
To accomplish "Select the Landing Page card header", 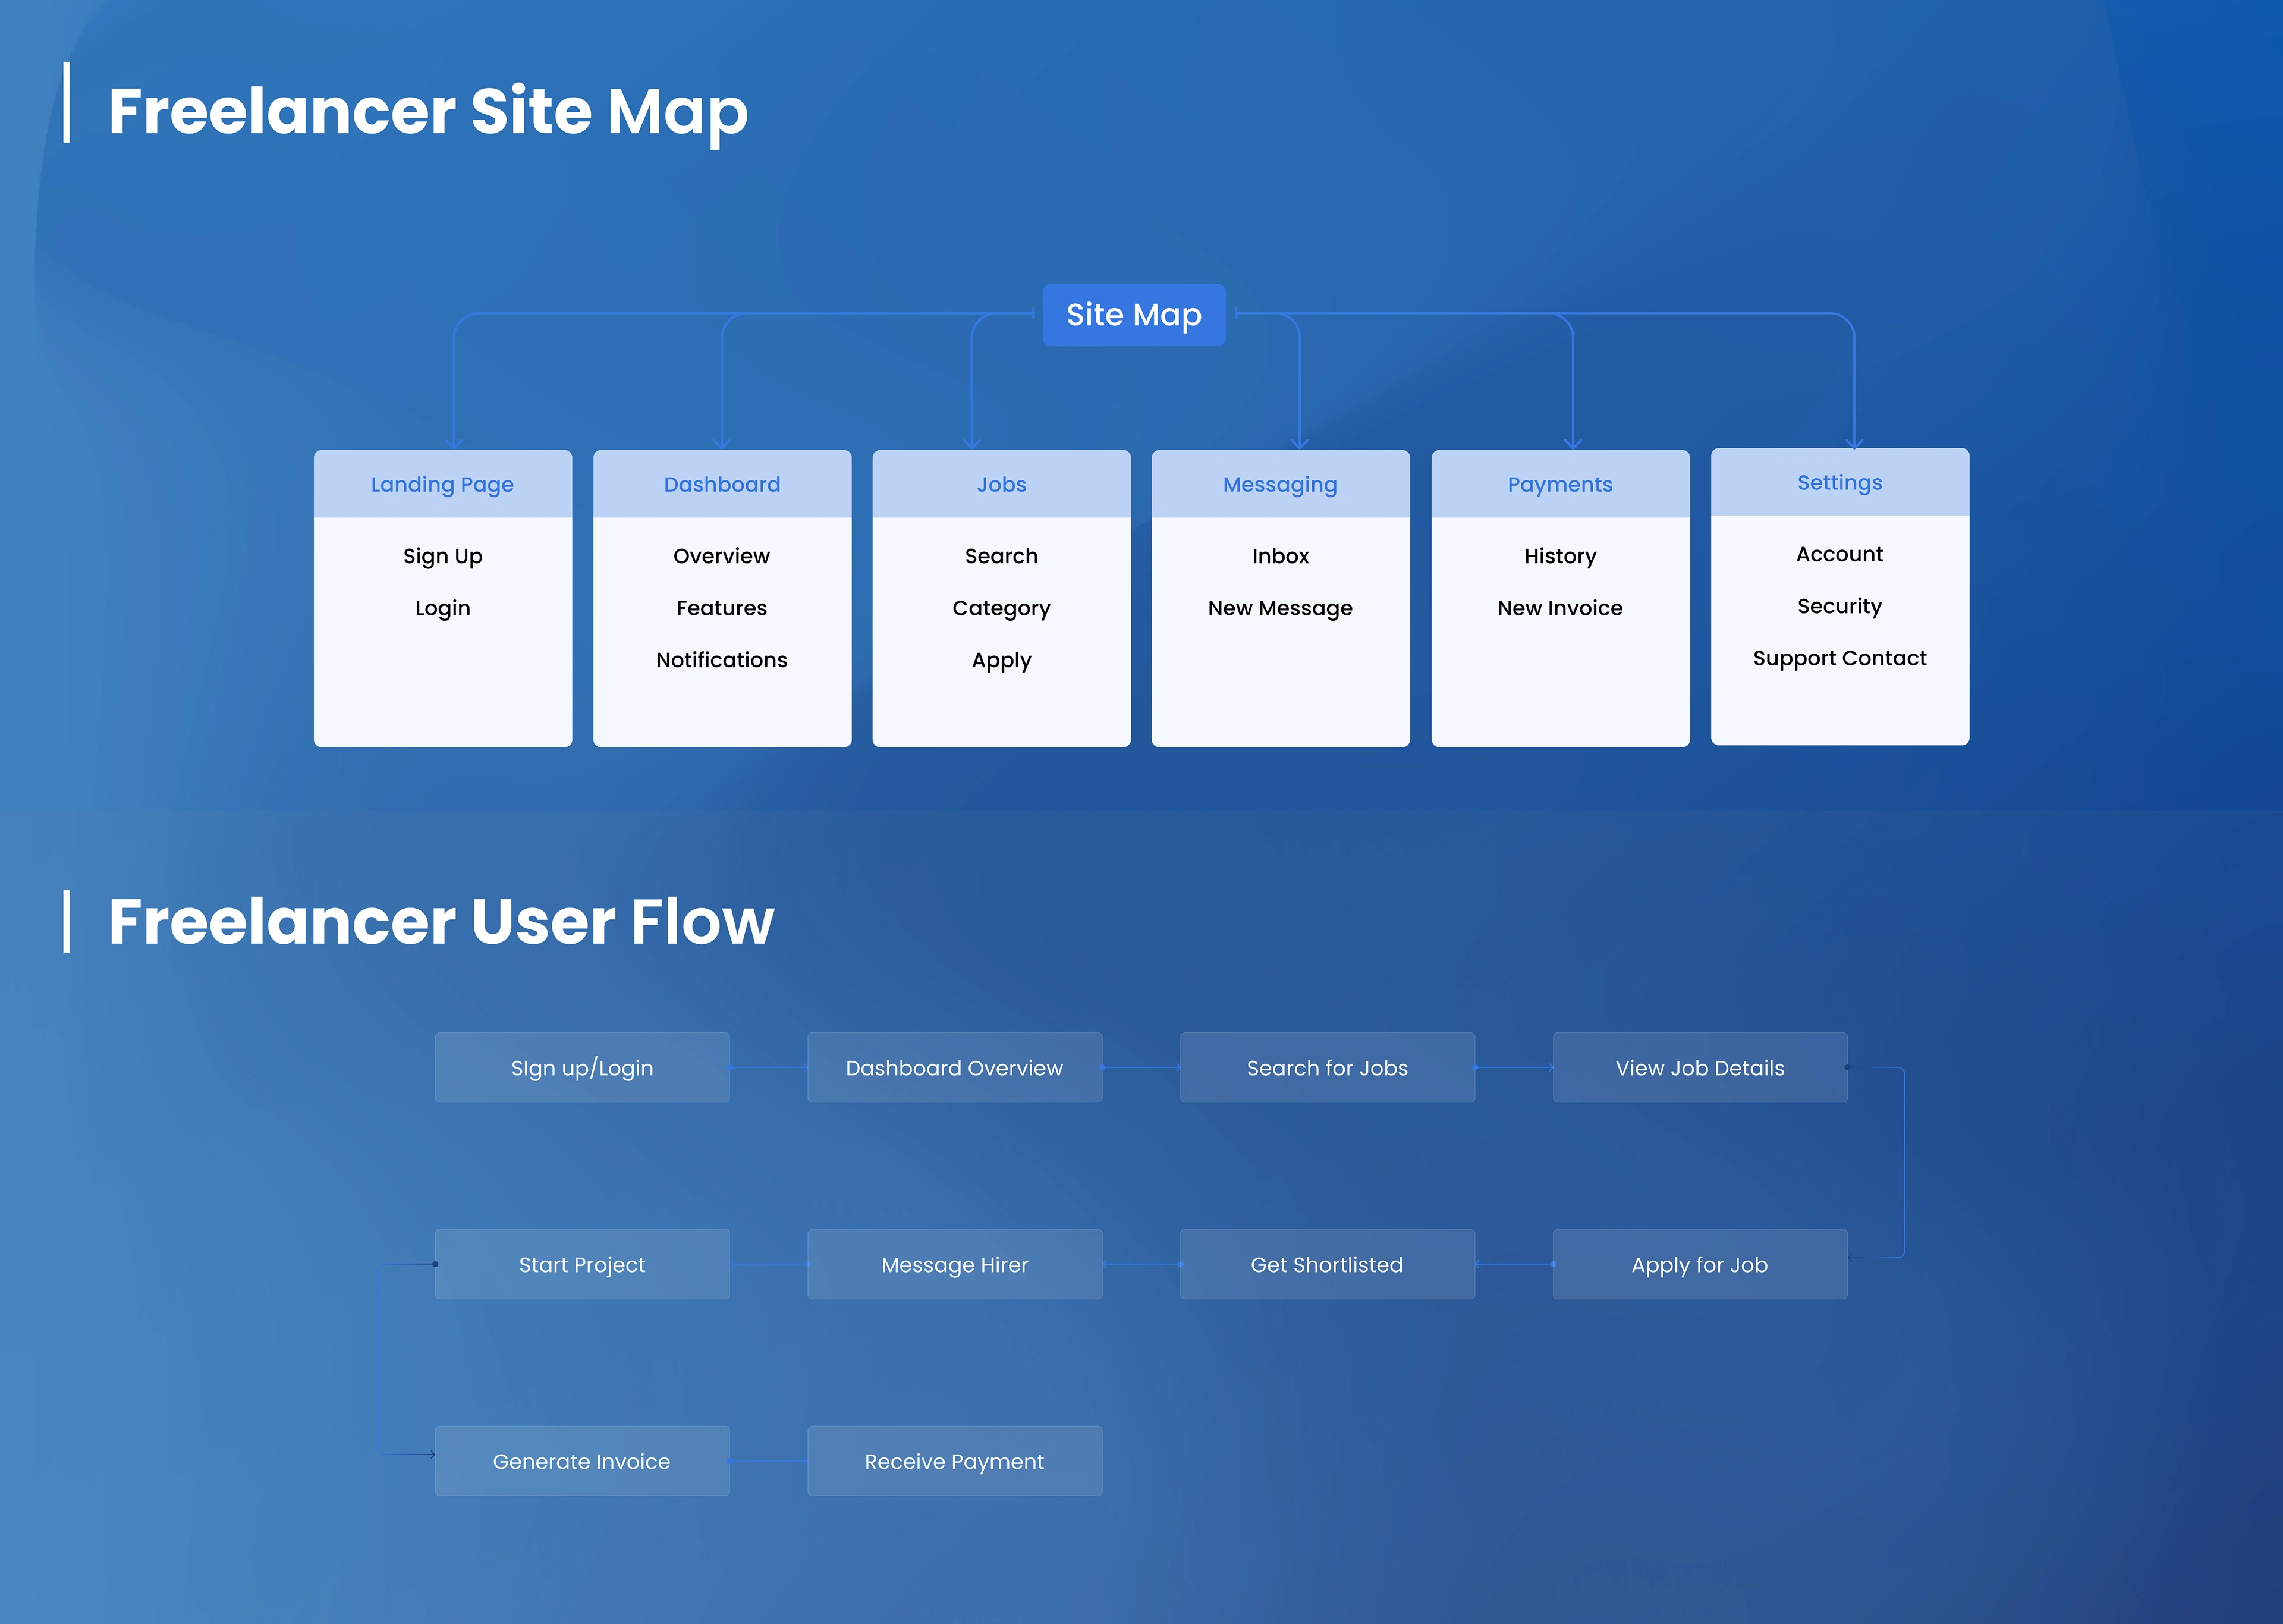I will (443, 484).
